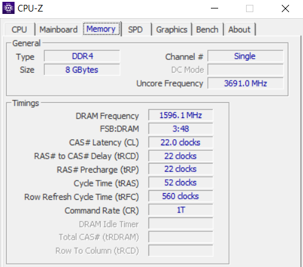Image resolution: width=303 pixels, height=267 pixels.
Task: Click the Row To Column (tRCD) label
Action: tap(97, 251)
